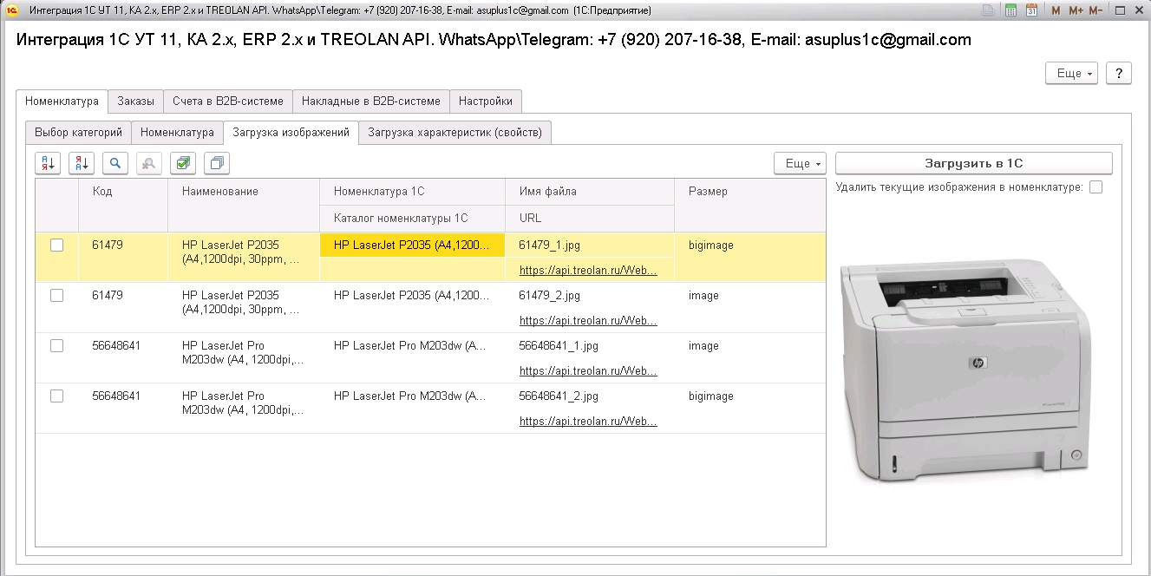Tick checkbox for 56648641_2.jpg row
1151x576 pixels.
(x=57, y=396)
